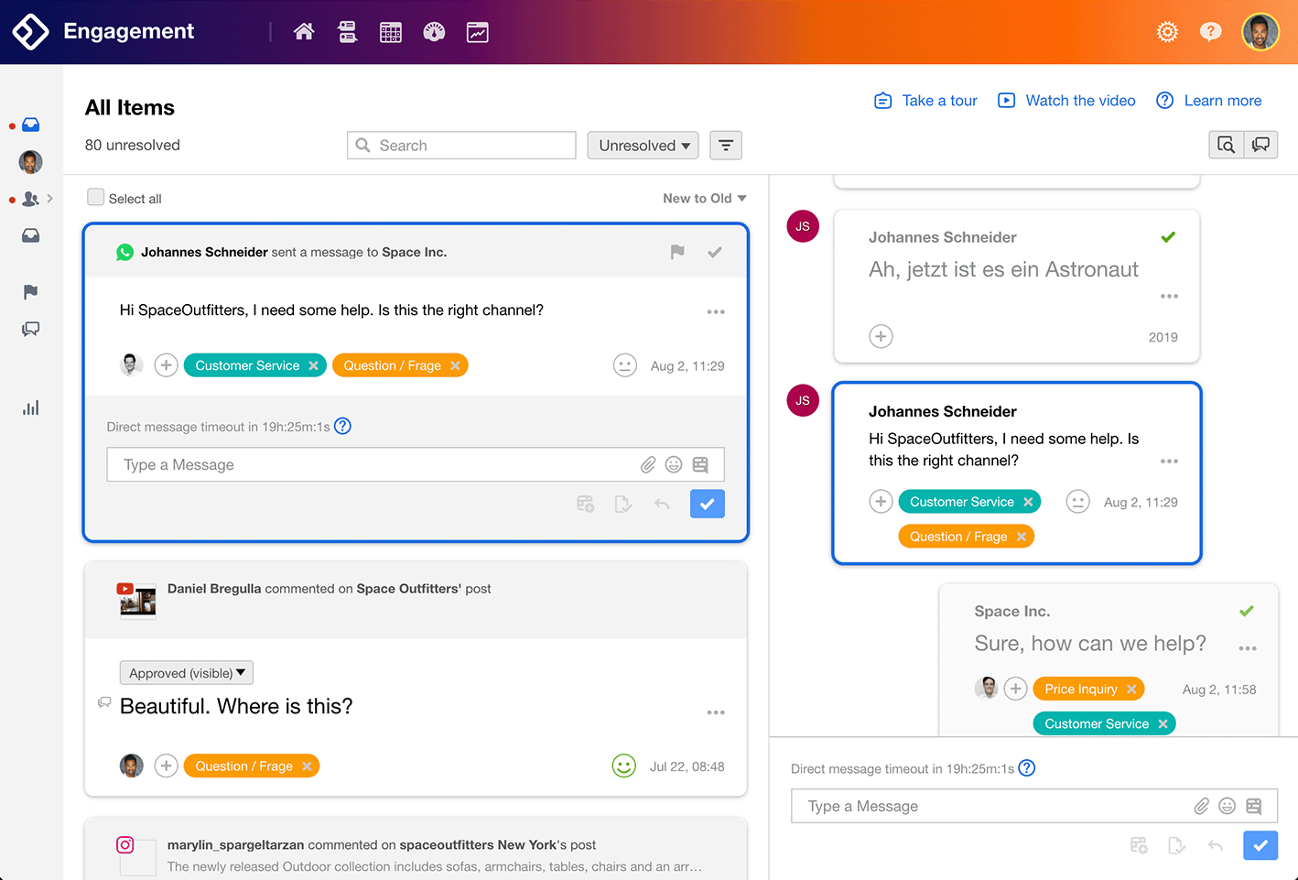This screenshot has width=1298, height=880.
Task: Send reply with blue checkmark in left card
Action: pyautogui.click(x=708, y=504)
